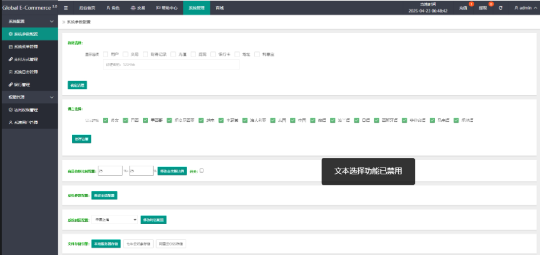The image size is (540, 255).
Task: Click 系统参数配置 breadcrumb text
Action: coord(78,22)
